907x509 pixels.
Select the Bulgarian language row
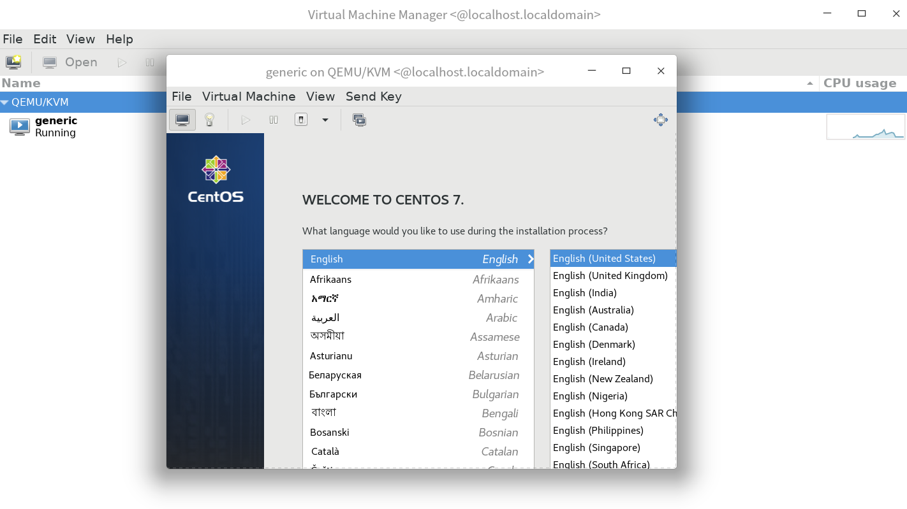tap(418, 394)
